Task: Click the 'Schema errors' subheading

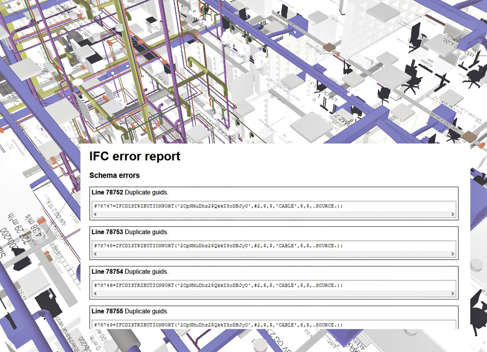Action: (114, 175)
